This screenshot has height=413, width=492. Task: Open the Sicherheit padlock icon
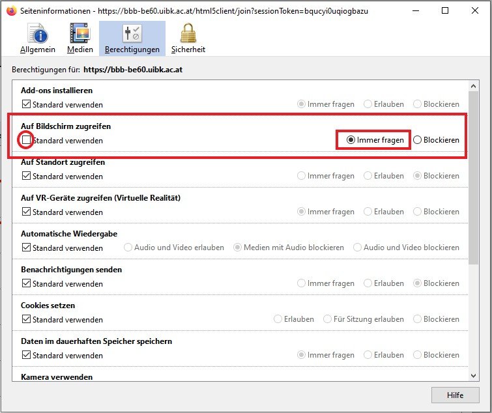click(x=188, y=33)
